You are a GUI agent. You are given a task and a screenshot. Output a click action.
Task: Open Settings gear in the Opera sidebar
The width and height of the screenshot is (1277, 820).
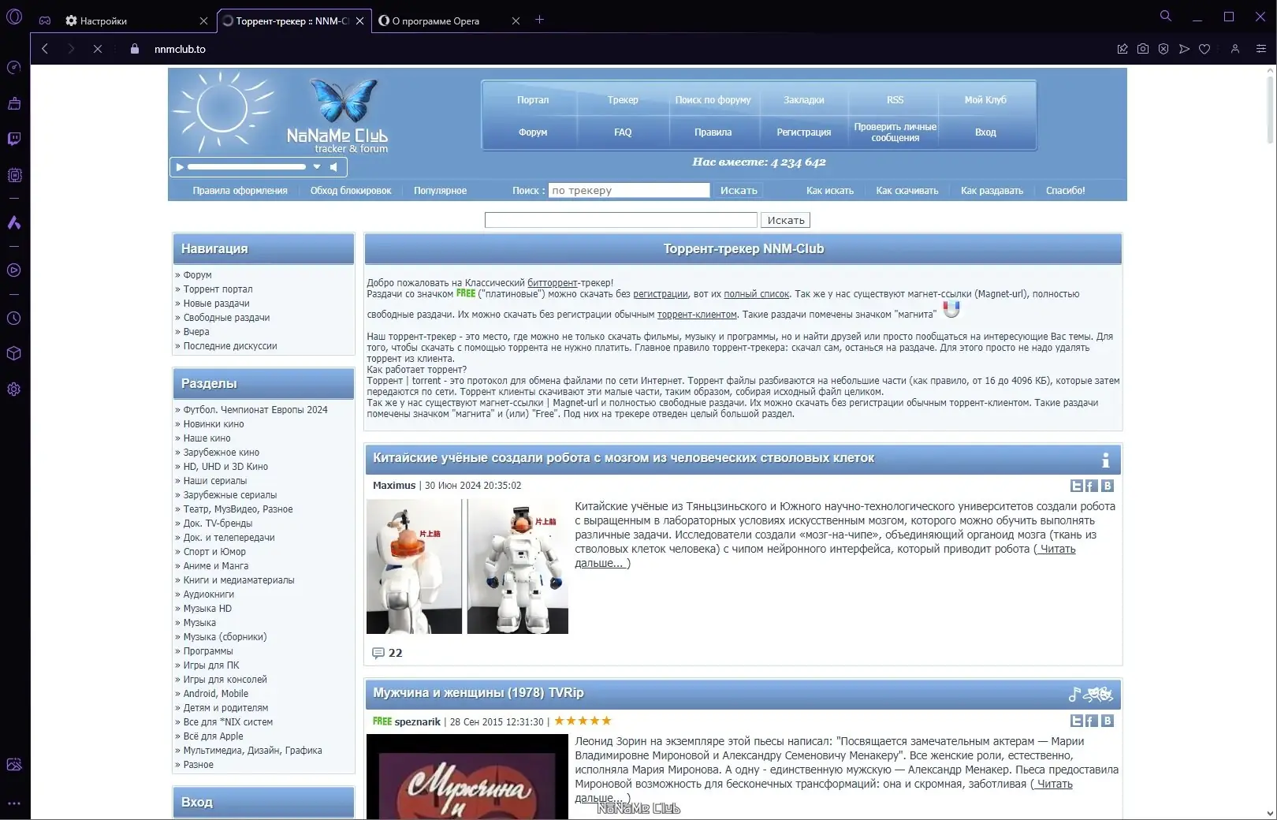click(x=14, y=389)
